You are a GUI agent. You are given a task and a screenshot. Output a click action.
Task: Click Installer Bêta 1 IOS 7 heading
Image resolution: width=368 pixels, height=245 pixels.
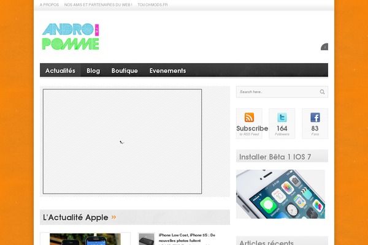pos(275,157)
